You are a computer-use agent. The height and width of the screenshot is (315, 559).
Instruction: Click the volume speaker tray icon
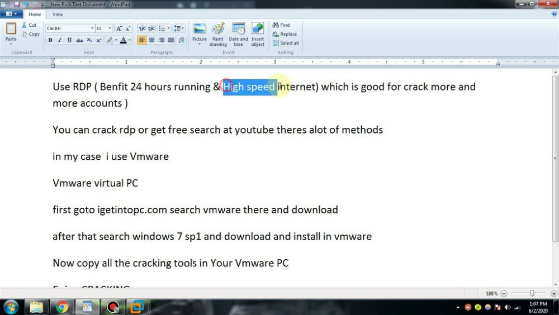[508, 307]
